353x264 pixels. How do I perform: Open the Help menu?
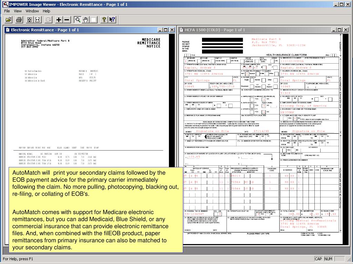tap(47, 11)
